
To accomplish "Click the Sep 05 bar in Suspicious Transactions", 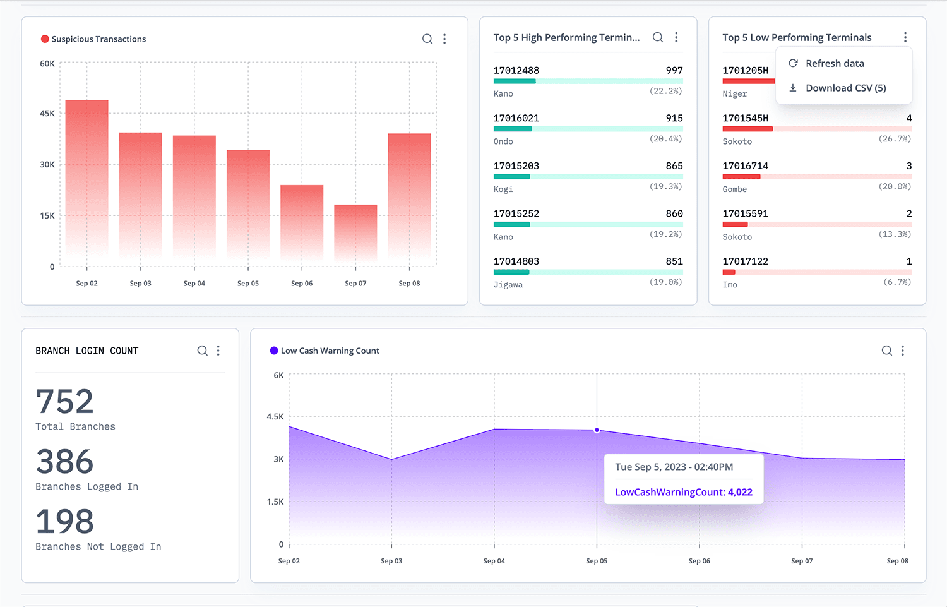I will (x=248, y=208).
